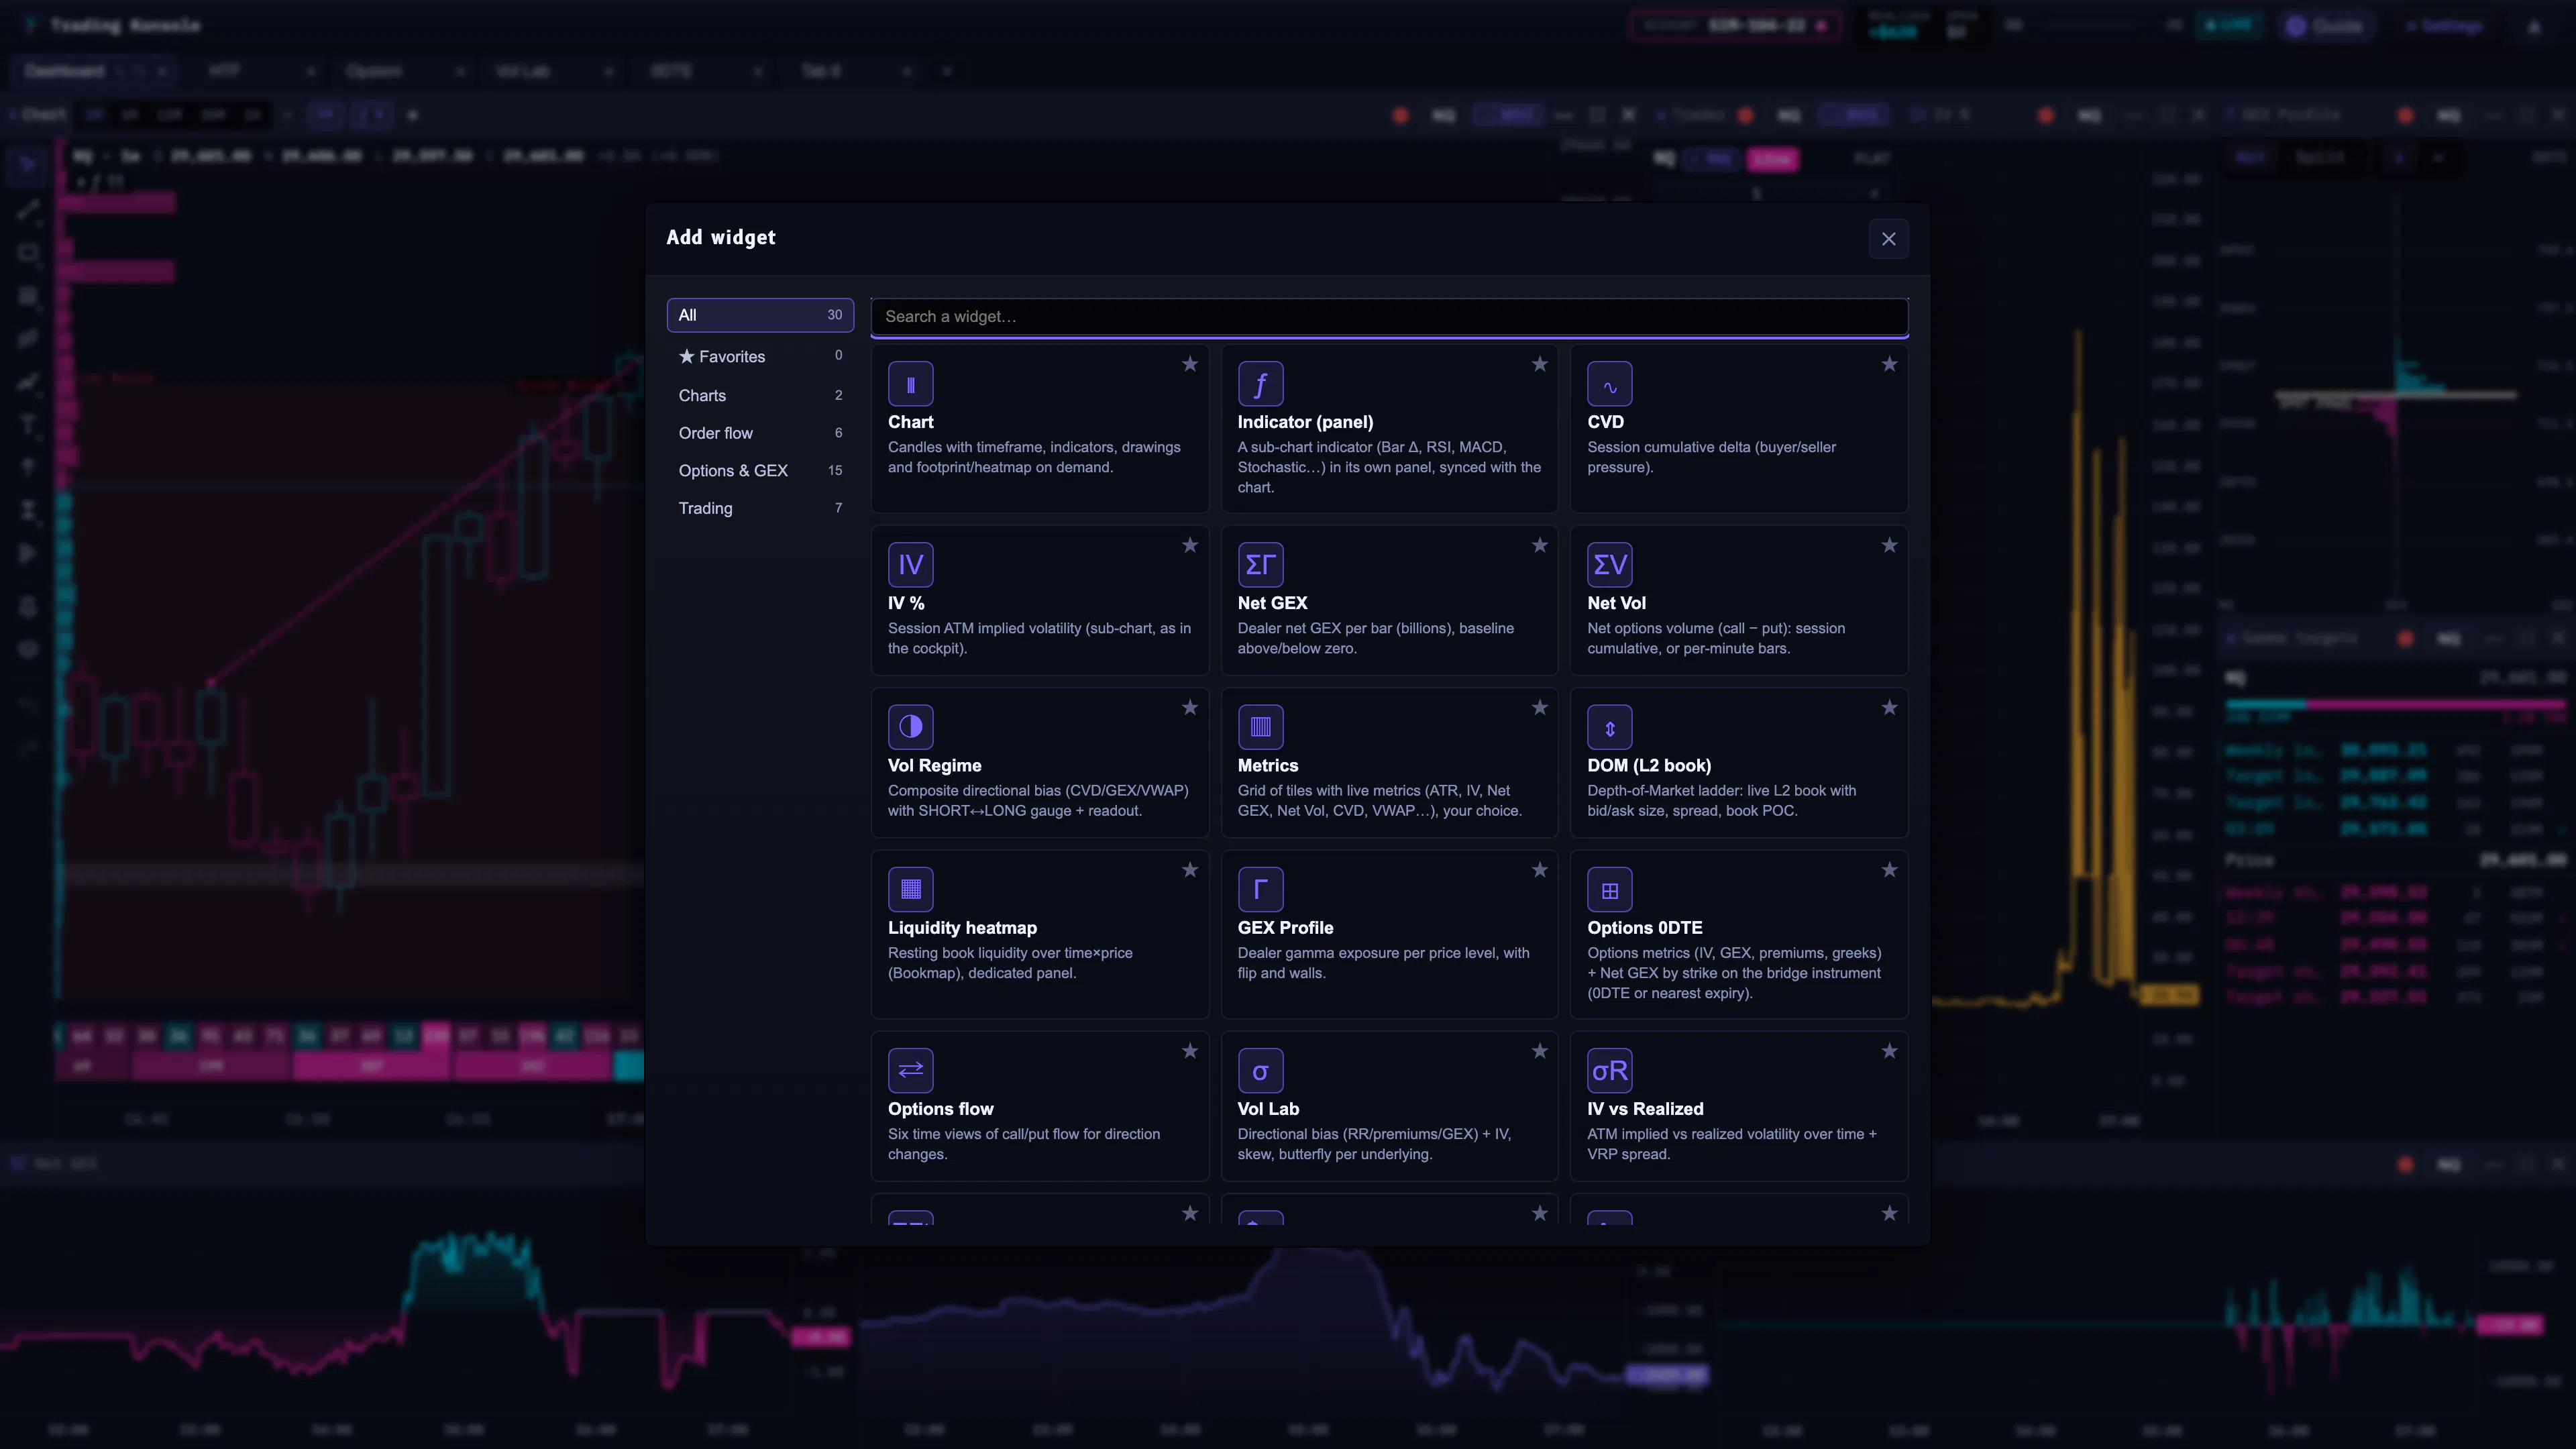Pick the Options 0DTE table icon
This screenshot has height=1449, width=2576.
tap(1609, 890)
